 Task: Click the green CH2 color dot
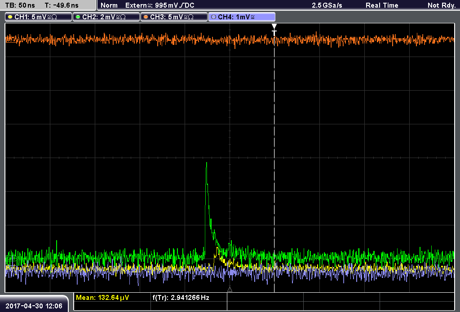pos(78,17)
